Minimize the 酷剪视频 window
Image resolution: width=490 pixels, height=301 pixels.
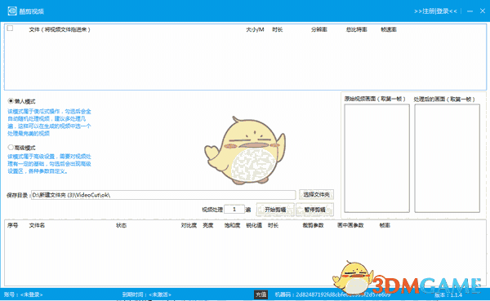pos(470,11)
